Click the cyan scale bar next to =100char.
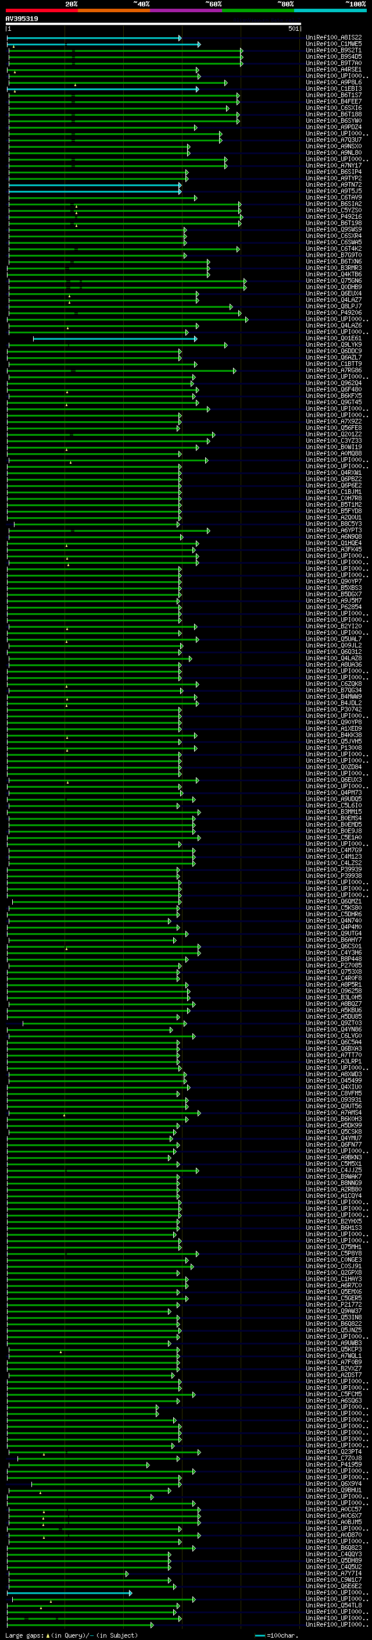The height and width of the screenshot is (1640, 372). click(260, 1635)
